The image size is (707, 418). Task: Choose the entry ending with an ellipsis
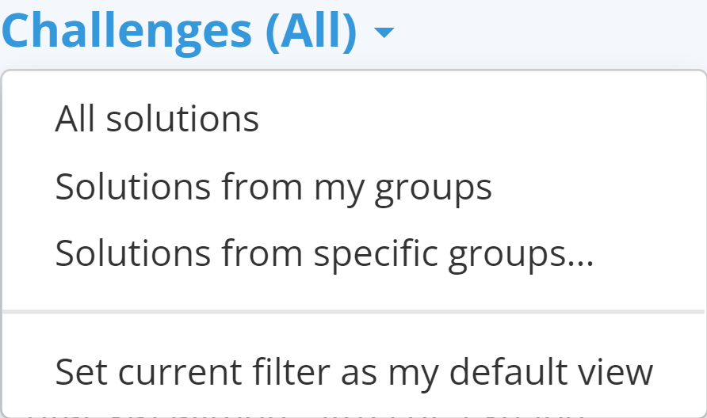coord(324,253)
